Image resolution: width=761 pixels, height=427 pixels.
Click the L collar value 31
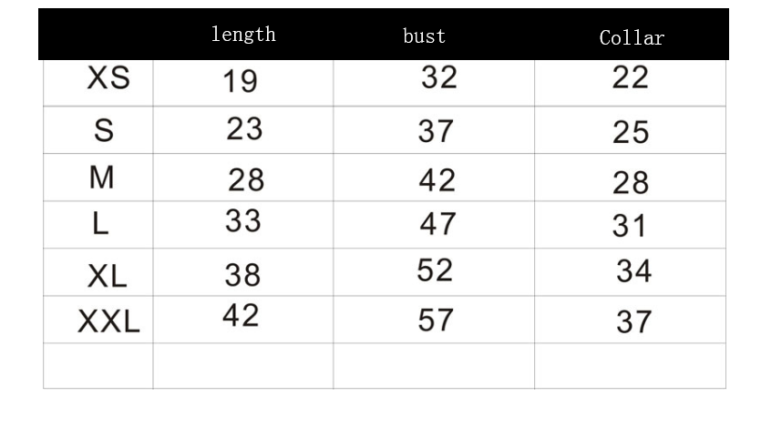(629, 225)
